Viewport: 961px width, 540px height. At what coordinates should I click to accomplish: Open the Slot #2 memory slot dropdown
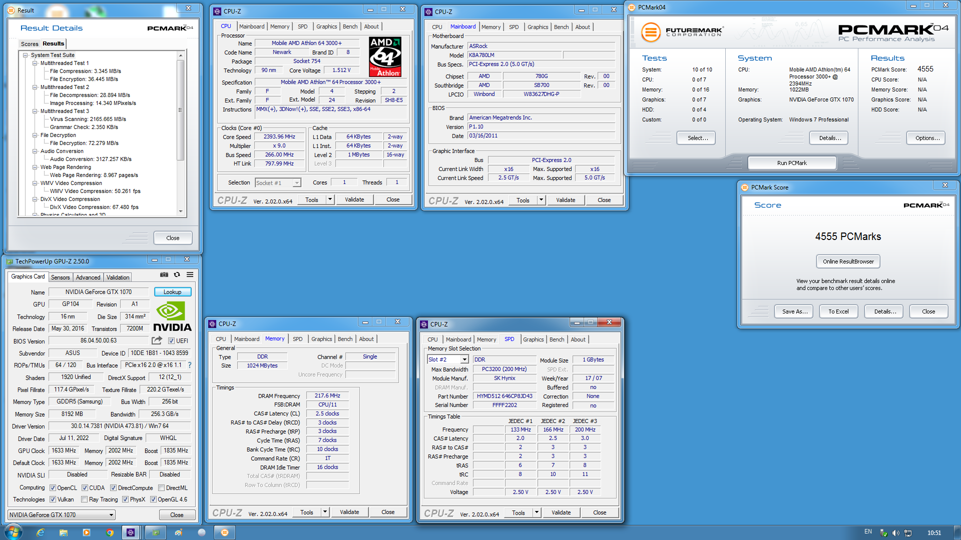click(447, 359)
